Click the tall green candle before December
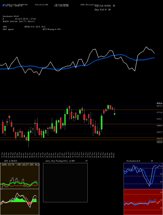This screenshot has width=163, height=215. 102,122
